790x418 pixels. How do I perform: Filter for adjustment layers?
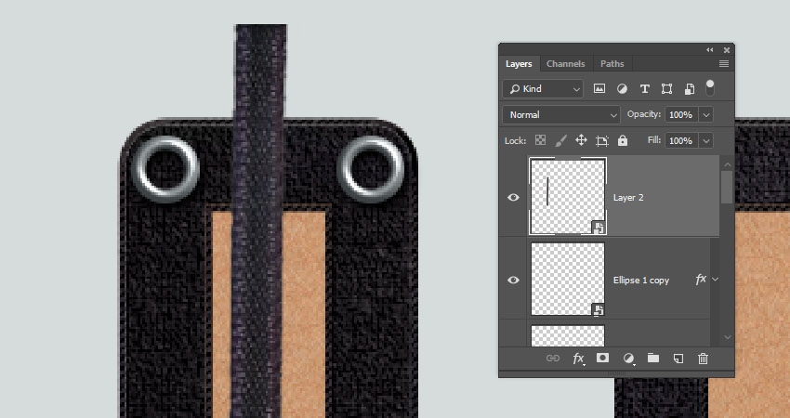point(622,89)
